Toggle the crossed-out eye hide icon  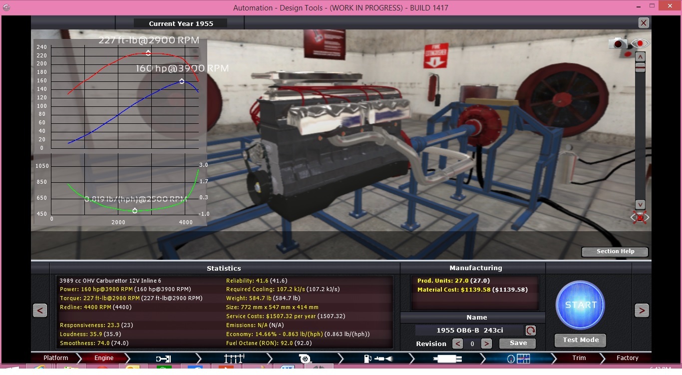tap(640, 218)
